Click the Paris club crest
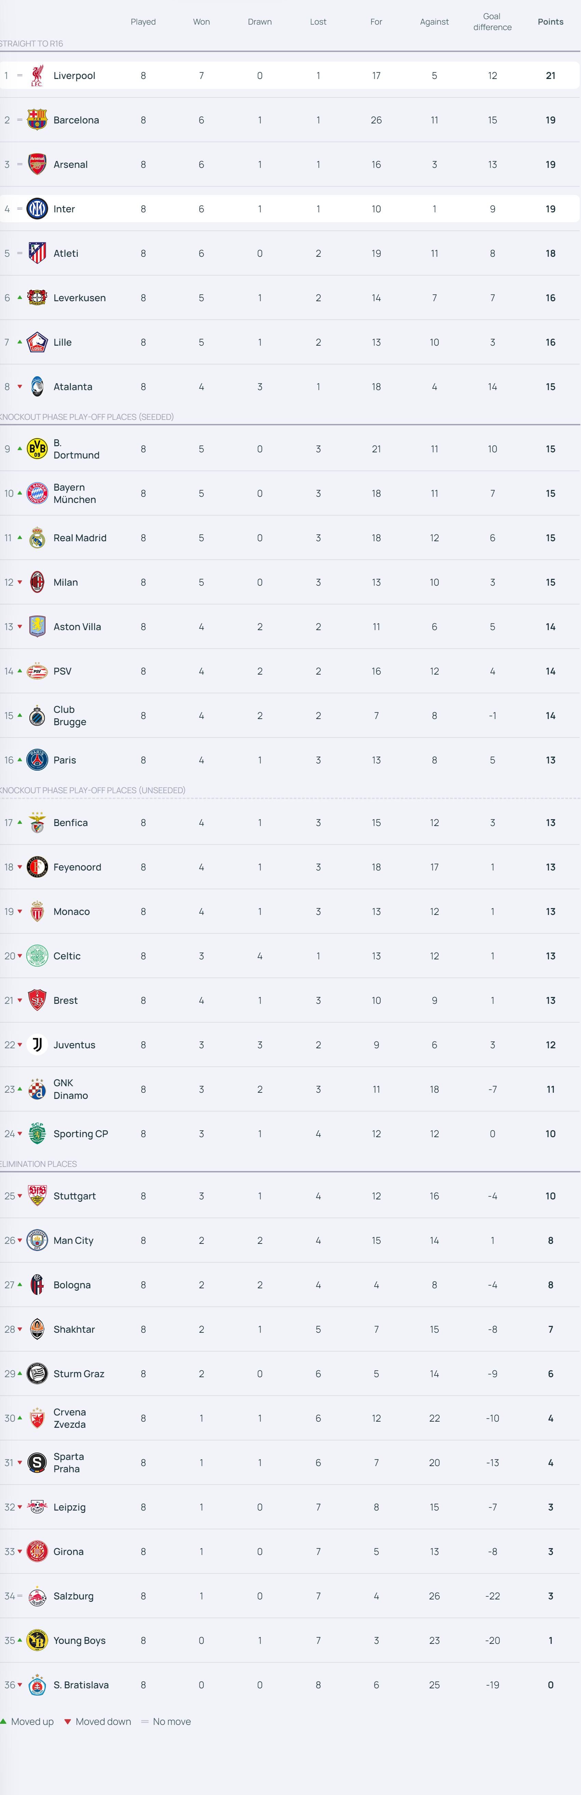 [x=37, y=760]
